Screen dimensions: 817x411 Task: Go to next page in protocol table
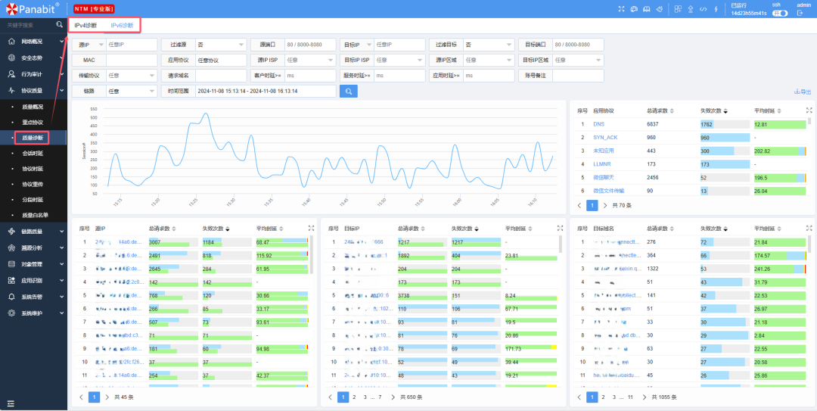pos(605,206)
